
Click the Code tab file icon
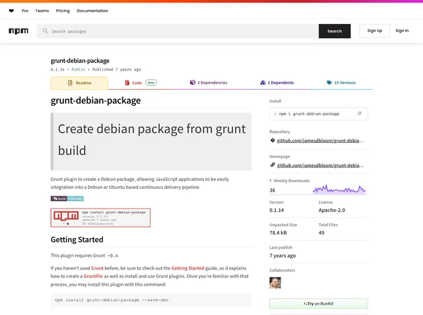127,82
